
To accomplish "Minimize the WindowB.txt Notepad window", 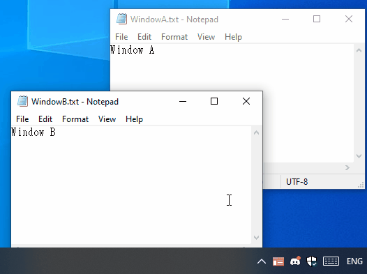I will click(183, 101).
